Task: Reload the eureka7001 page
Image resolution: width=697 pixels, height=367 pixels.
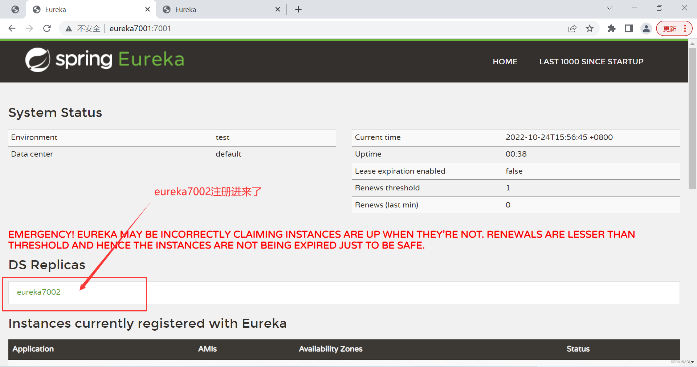Action: (47, 28)
